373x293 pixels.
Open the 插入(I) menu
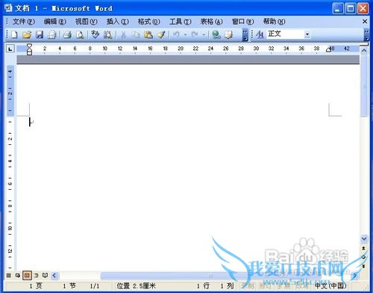coord(118,22)
